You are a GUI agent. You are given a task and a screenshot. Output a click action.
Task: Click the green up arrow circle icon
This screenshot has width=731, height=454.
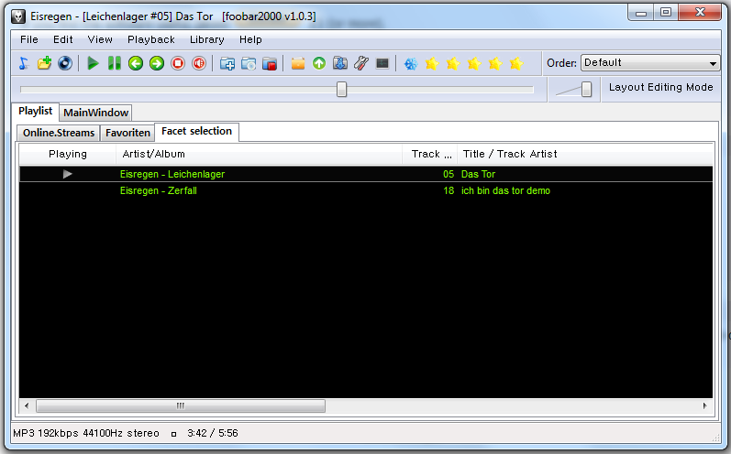(319, 63)
